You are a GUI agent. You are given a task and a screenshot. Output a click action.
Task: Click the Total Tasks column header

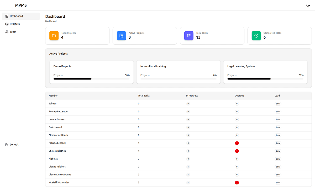(144, 96)
